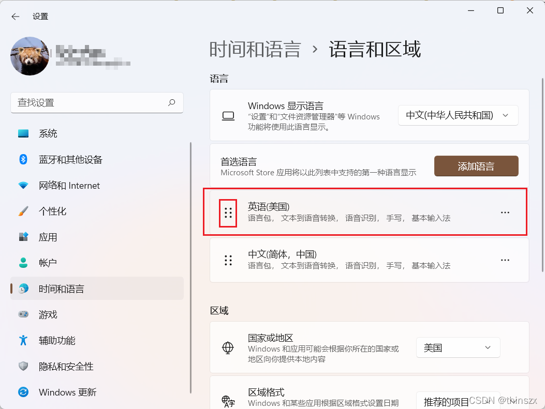The image size is (545, 409).
Task: Select Windows 更新 in sidebar
Action: [x=97, y=392]
